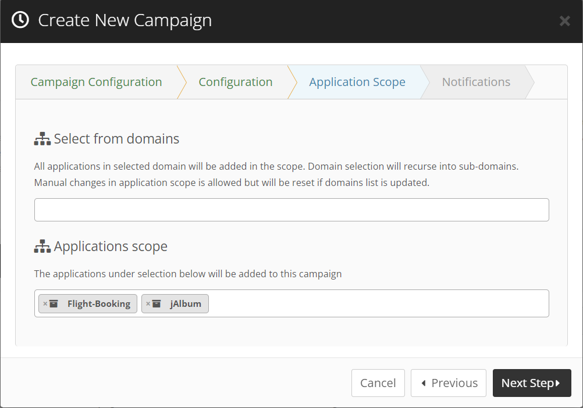Remove jAlbum from applications scope
The image size is (583, 408).
pyautogui.click(x=148, y=304)
